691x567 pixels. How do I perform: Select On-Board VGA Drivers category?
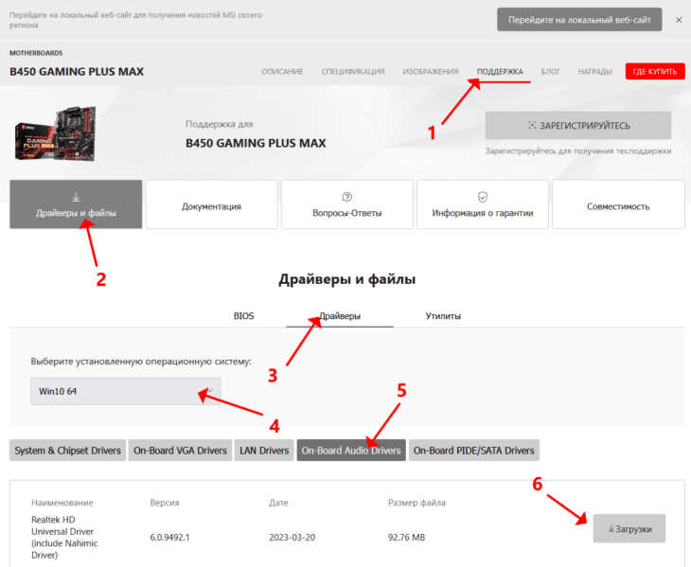pos(180,451)
